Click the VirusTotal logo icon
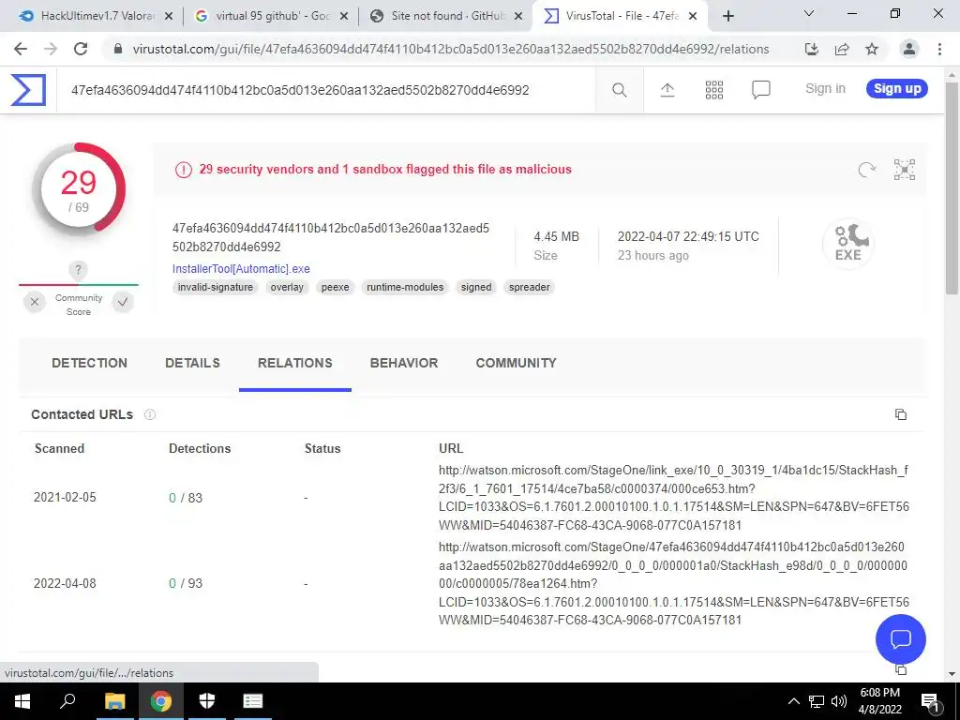The height and width of the screenshot is (720, 960). coord(28,90)
